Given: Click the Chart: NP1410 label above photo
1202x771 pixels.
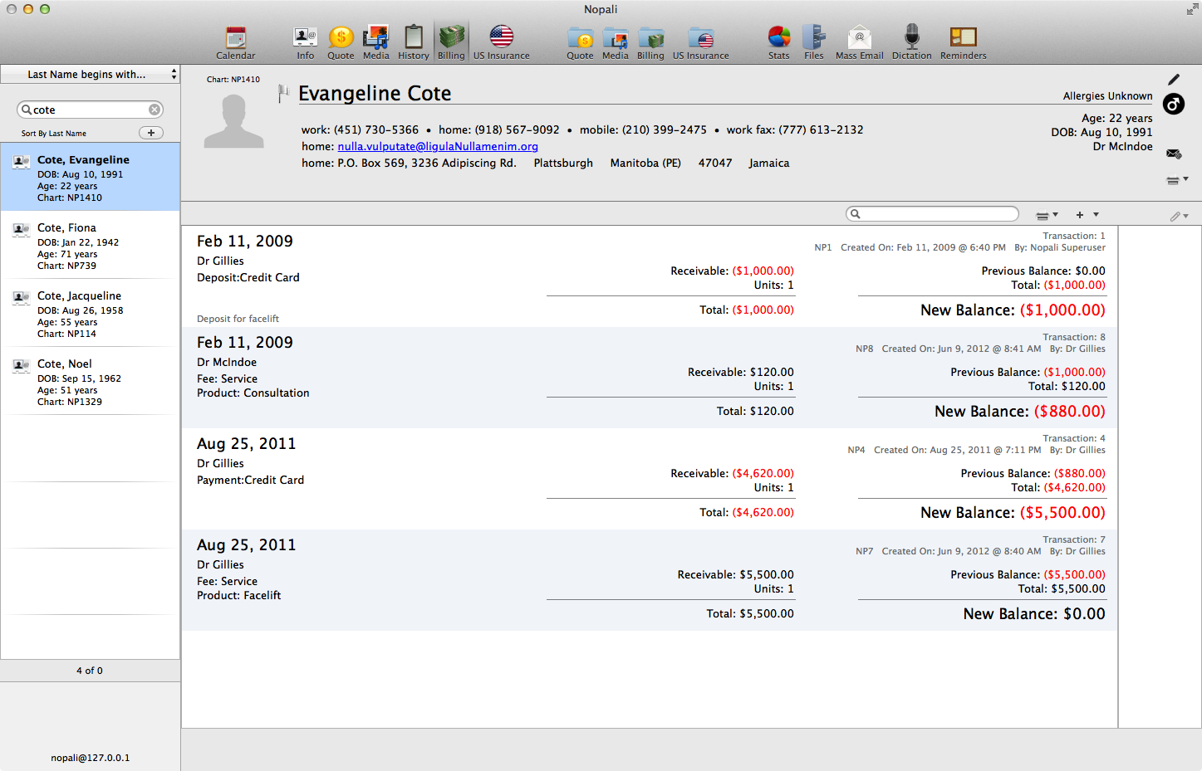Looking at the screenshot, I should click(233, 80).
